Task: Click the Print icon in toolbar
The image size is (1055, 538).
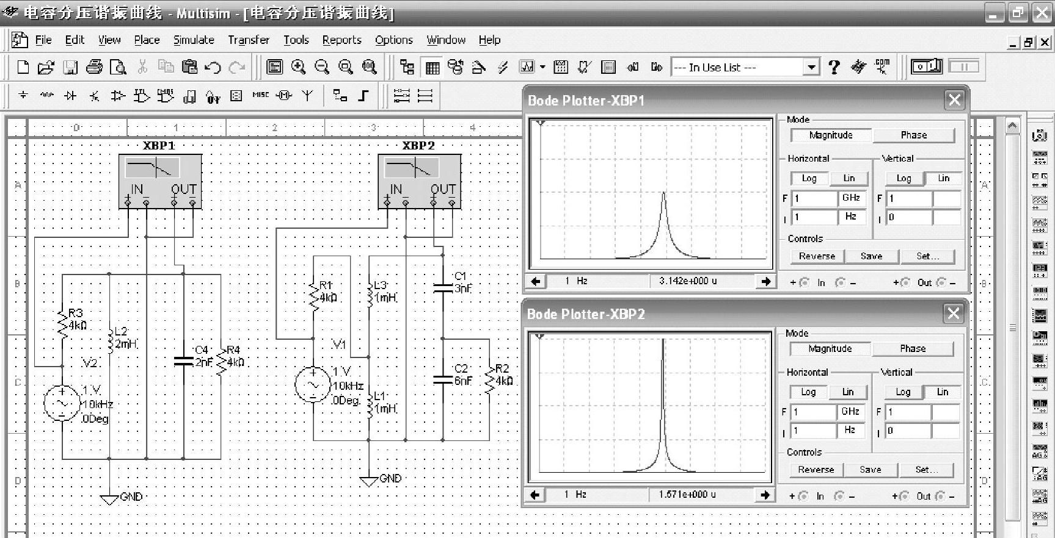Action: pyautogui.click(x=94, y=67)
